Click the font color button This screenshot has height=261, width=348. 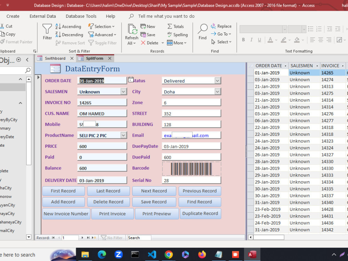(270, 40)
